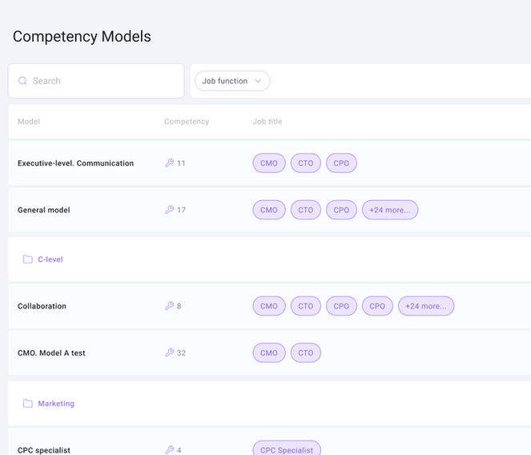Open the Marketing folder link
Viewport: 531px width, 455px height.
coord(56,404)
